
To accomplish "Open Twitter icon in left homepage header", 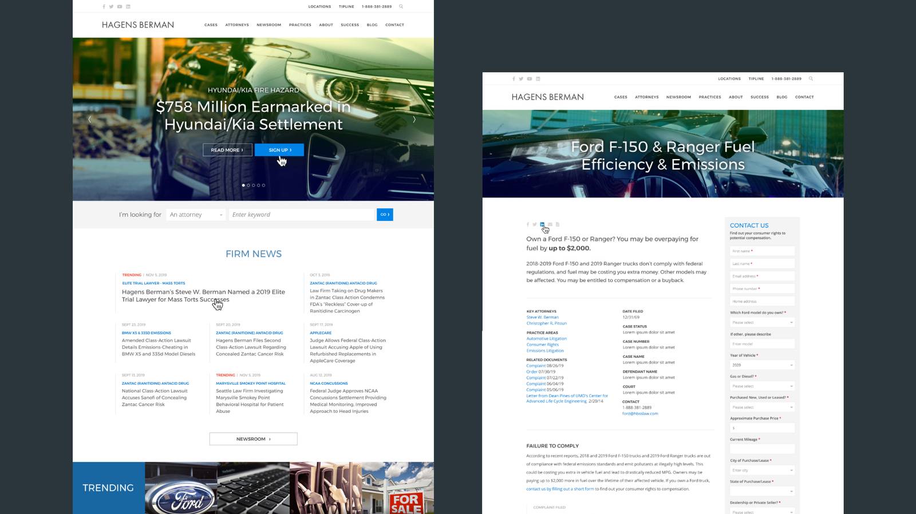I will (x=111, y=7).
